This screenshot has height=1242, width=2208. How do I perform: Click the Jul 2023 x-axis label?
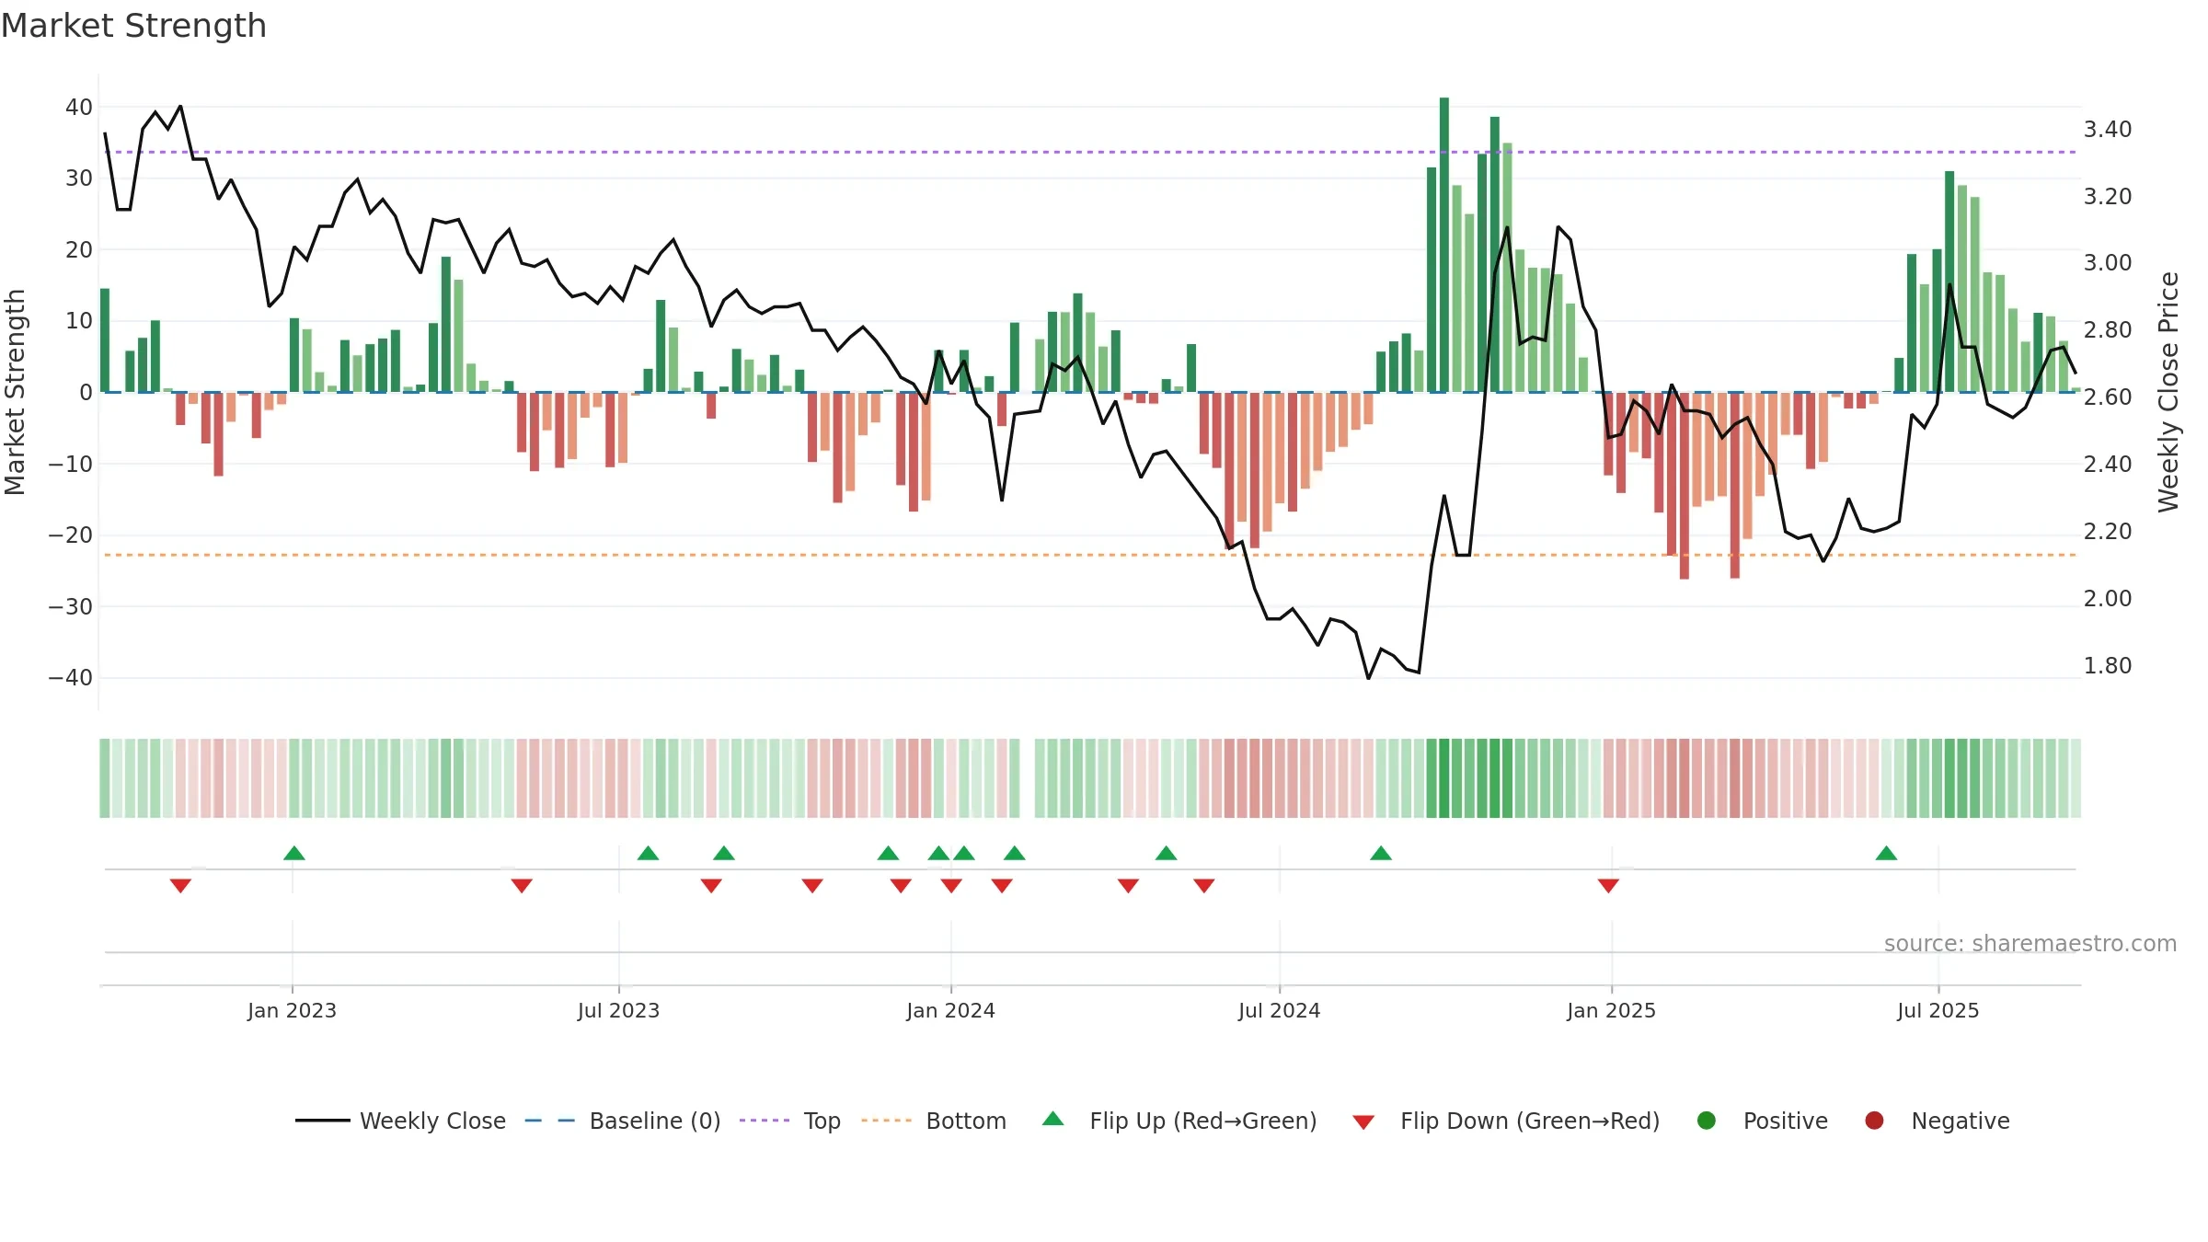(618, 1010)
